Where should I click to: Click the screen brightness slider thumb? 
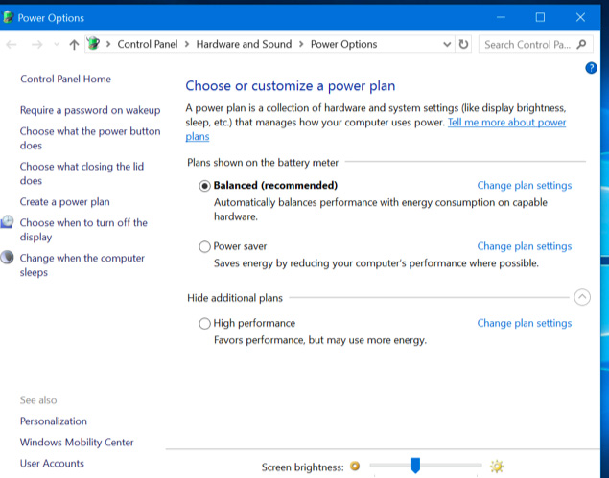(x=415, y=466)
